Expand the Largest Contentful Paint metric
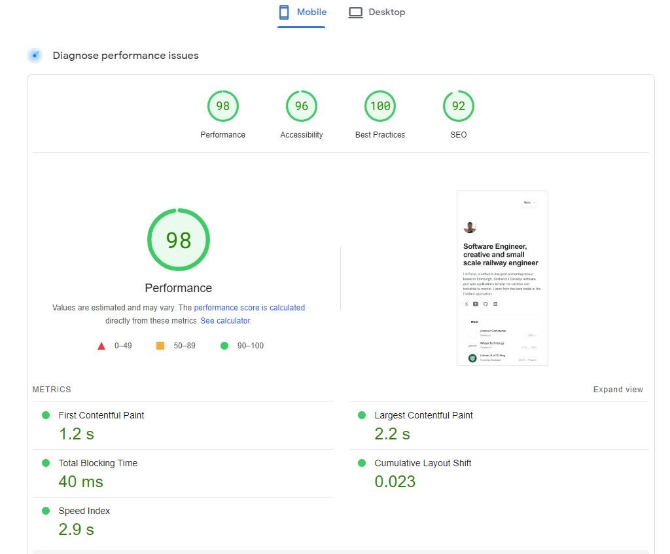This screenshot has width=670, height=554. (499, 426)
